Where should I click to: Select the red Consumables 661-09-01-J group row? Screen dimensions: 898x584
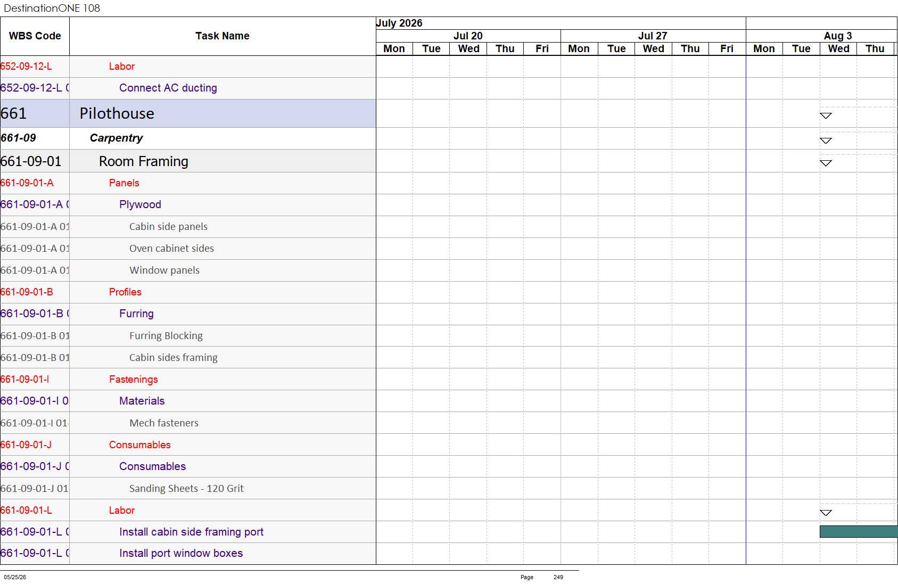click(x=188, y=445)
